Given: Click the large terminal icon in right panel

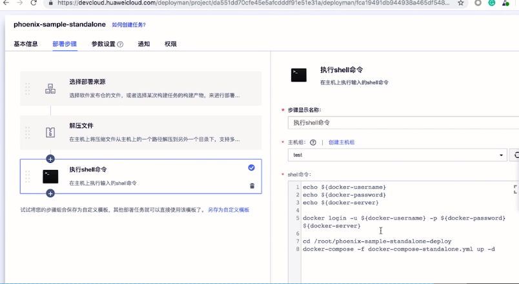Looking at the screenshot, I should [299, 75].
